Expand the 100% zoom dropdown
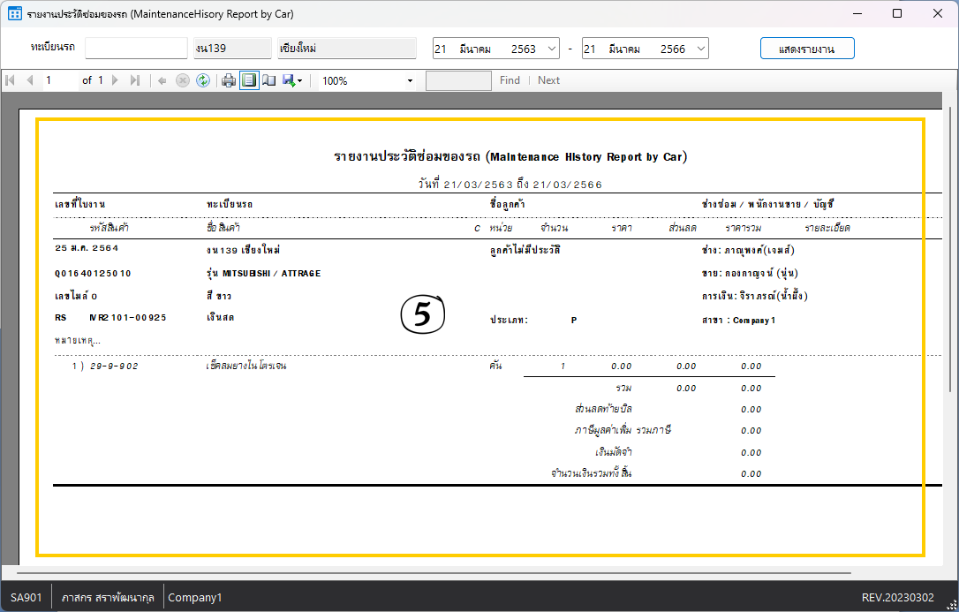The height and width of the screenshot is (612, 959). 410,81
